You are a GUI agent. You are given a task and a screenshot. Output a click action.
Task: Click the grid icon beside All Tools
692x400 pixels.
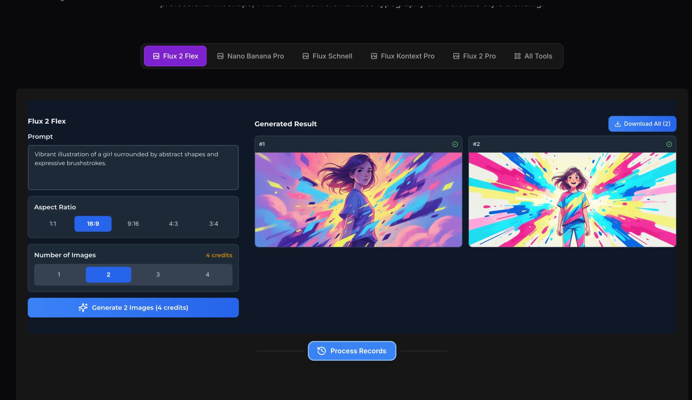517,56
